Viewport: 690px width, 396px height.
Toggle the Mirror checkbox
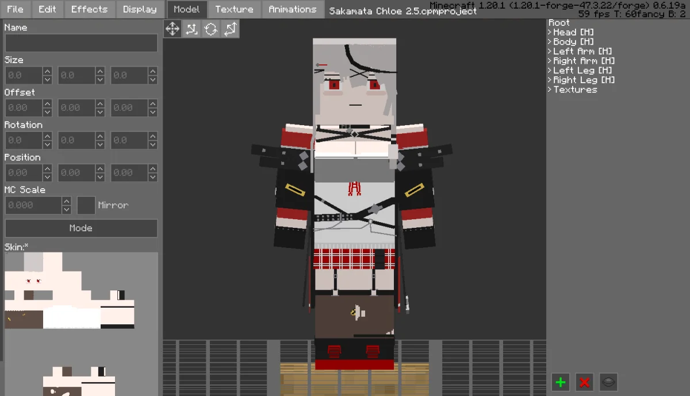[x=86, y=205]
